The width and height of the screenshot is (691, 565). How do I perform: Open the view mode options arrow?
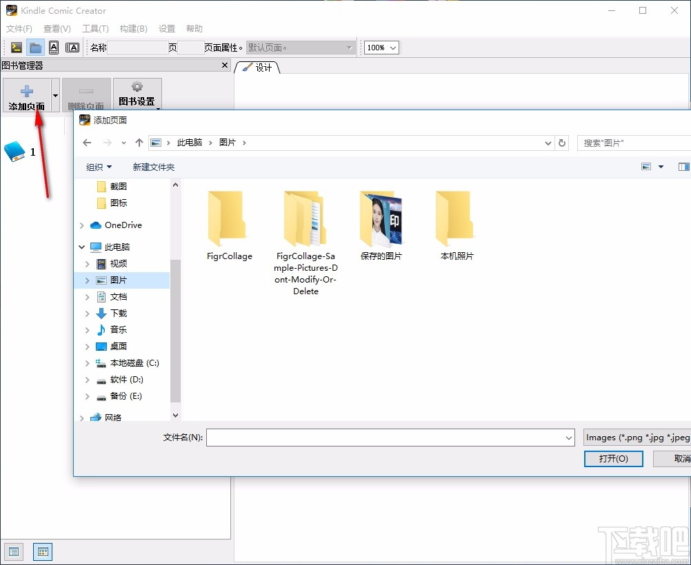pos(661,167)
